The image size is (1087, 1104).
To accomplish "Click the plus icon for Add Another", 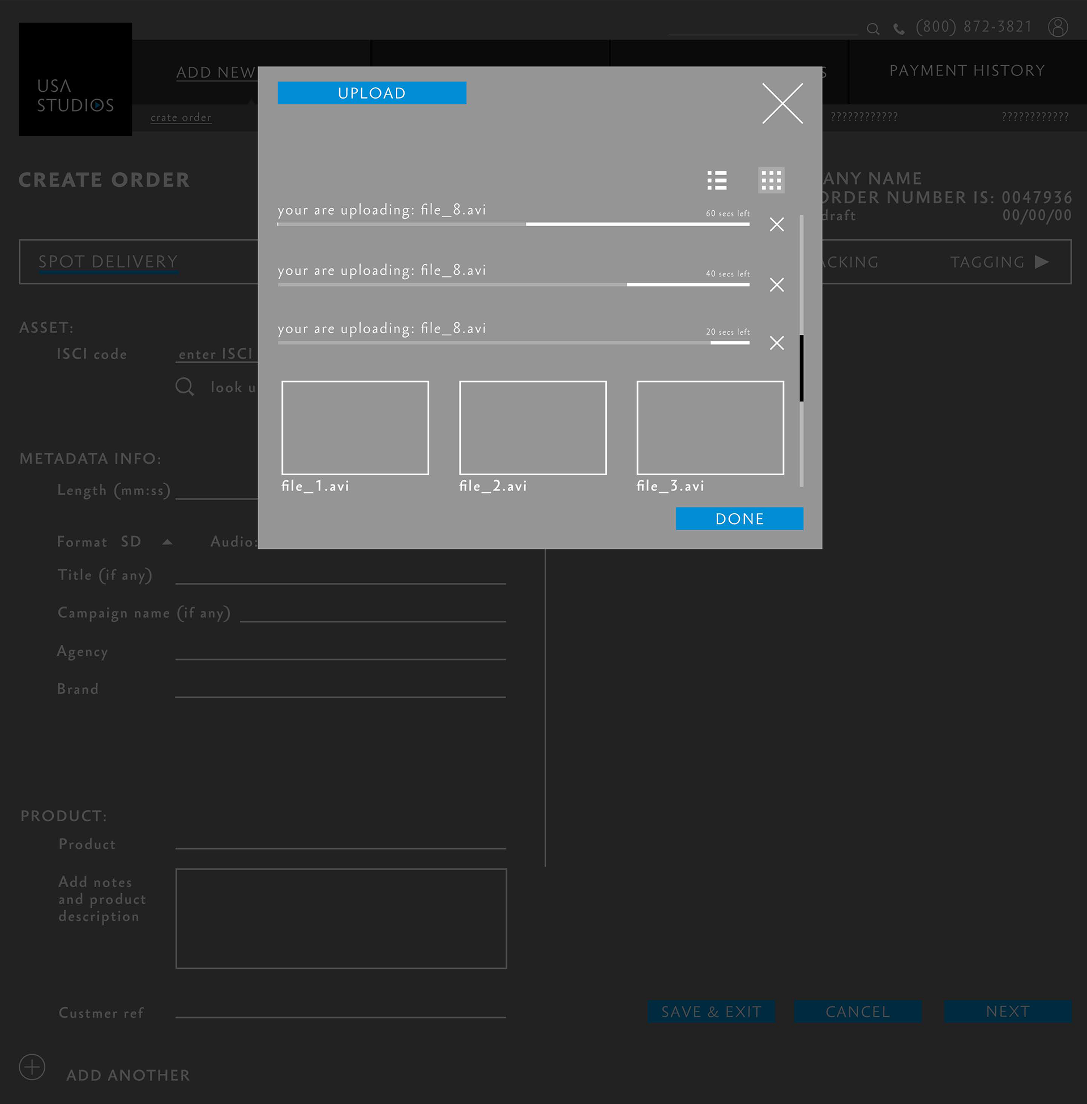I will click(x=32, y=1066).
